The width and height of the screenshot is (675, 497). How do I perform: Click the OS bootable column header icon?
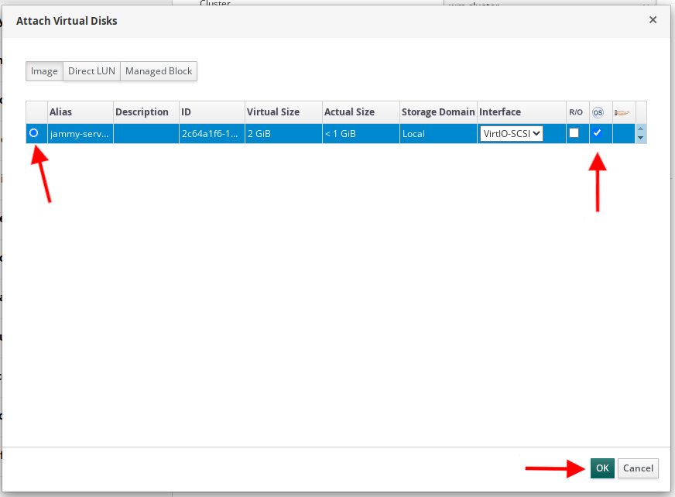(x=597, y=112)
